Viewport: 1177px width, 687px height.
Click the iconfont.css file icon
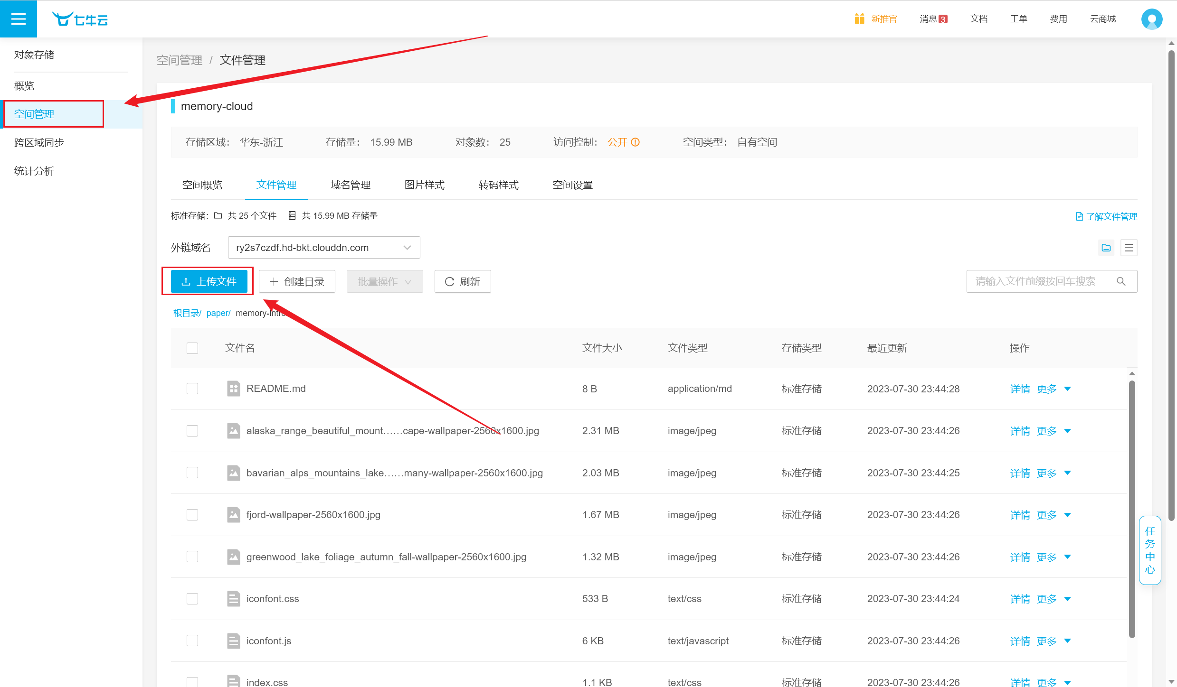coord(233,599)
